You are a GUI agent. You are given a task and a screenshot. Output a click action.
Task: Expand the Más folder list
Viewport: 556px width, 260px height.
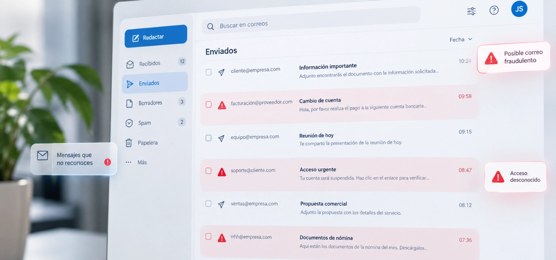pos(136,162)
